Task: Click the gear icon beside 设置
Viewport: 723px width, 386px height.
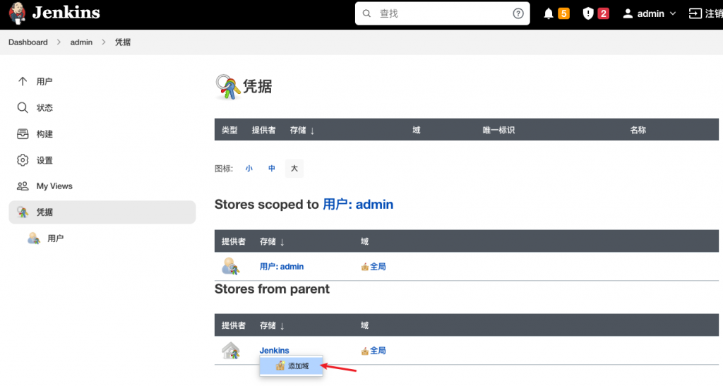Action: tap(23, 160)
